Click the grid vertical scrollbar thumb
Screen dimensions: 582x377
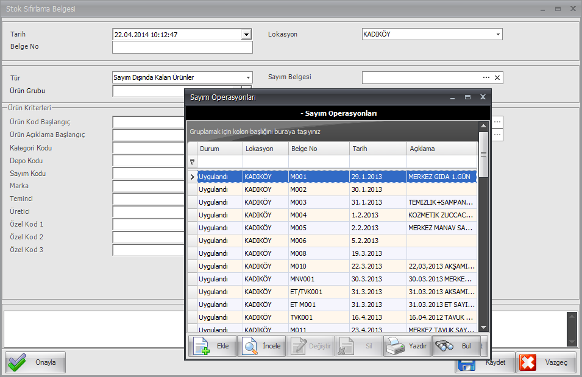[x=483, y=154]
